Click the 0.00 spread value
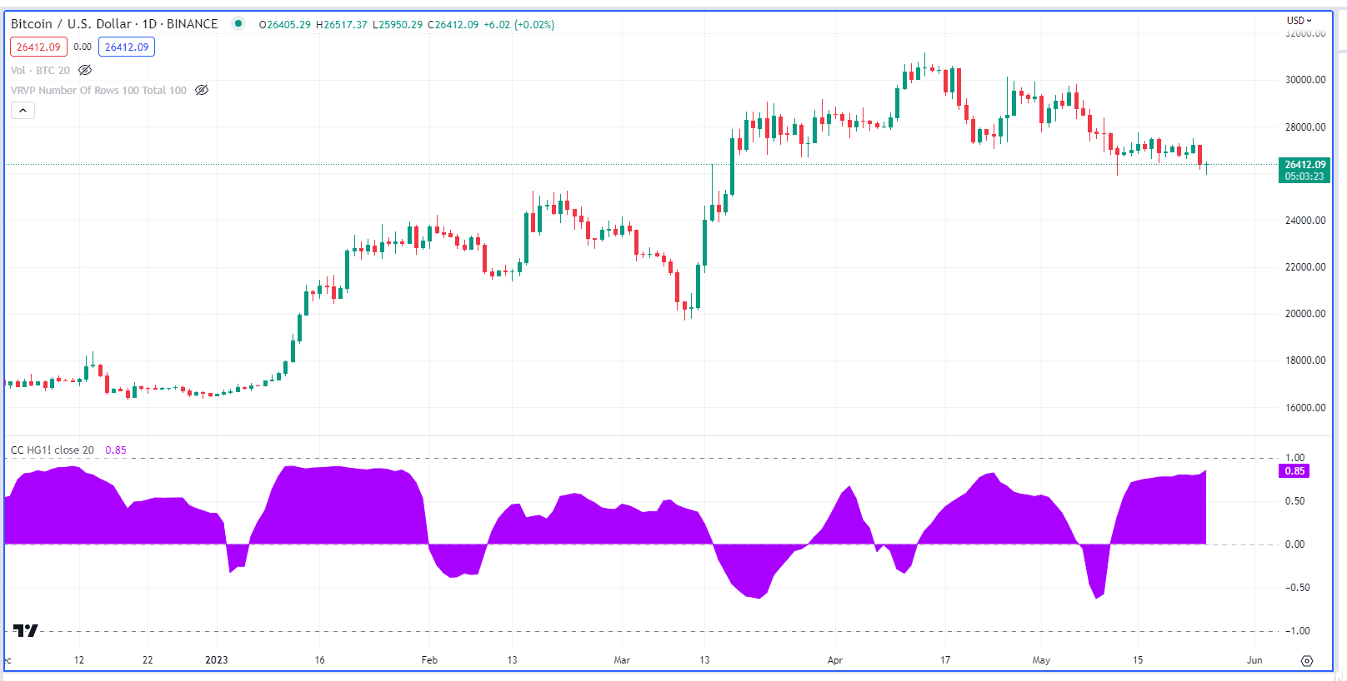Image resolution: width=1347 pixels, height=681 pixels. [83, 47]
